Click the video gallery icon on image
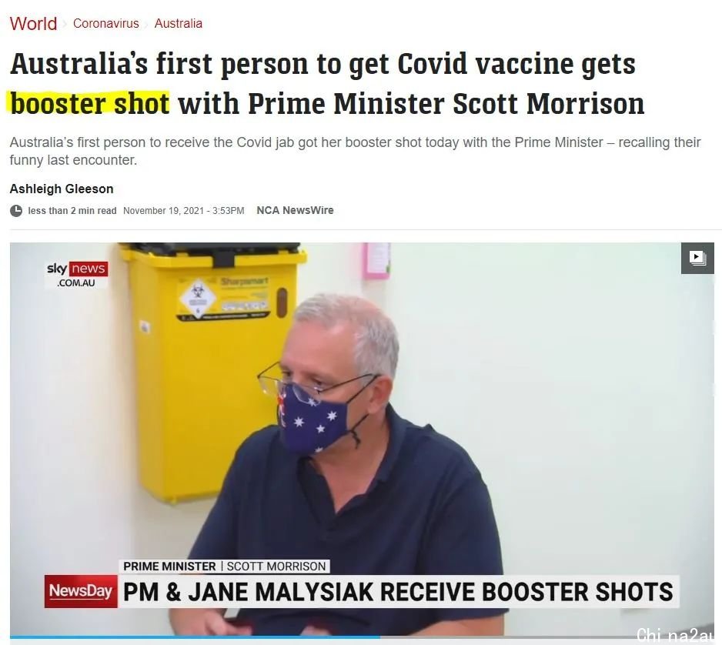Screen dimensions: 722x645 pyautogui.click(x=697, y=257)
